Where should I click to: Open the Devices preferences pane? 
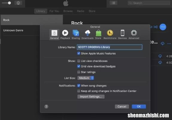click(122, 34)
